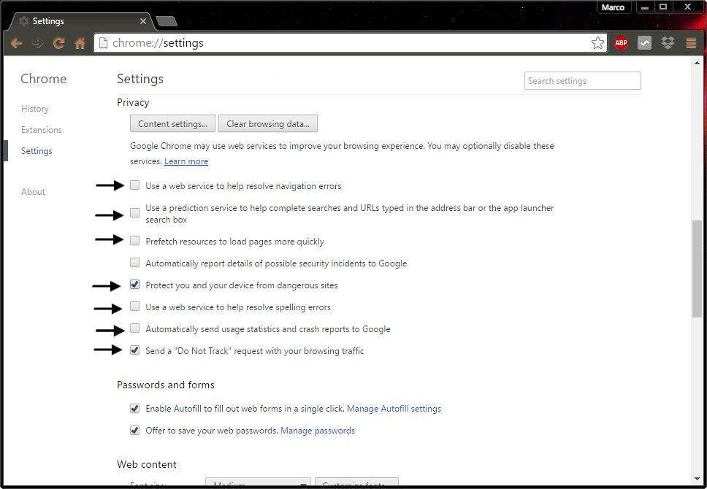Image resolution: width=707 pixels, height=489 pixels.
Task: Enable prefetch resources checkbox
Action: [135, 241]
